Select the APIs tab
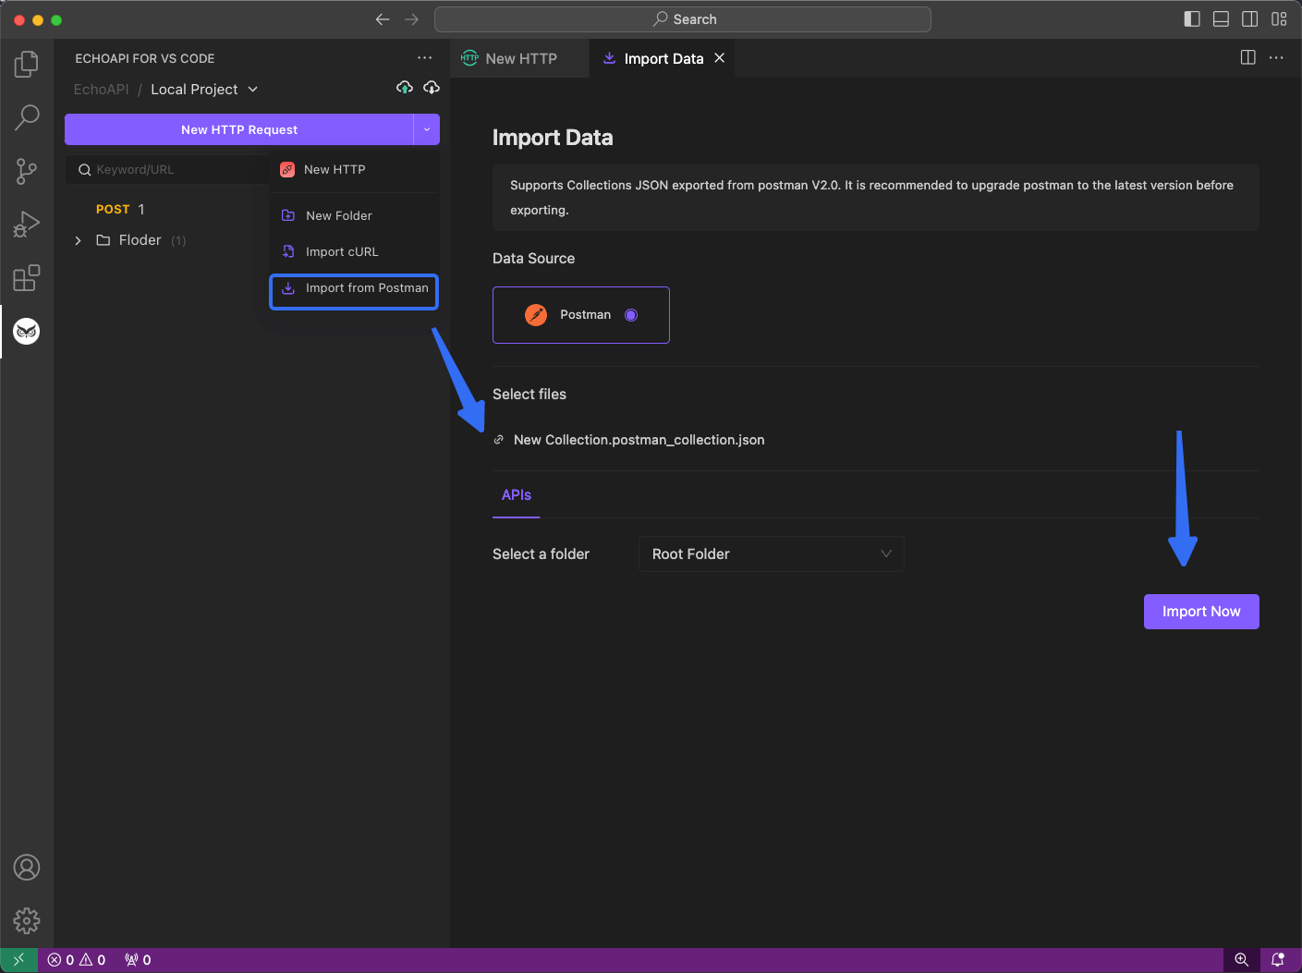Image resolution: width=1302 pixels, height=973 pixels. (517, 495)
